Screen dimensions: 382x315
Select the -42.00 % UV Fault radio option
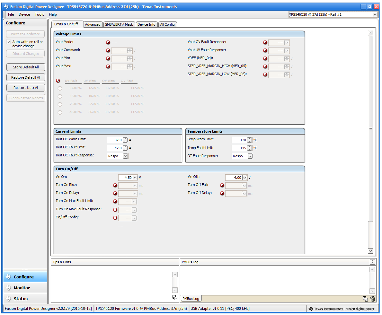pos(60,112)
